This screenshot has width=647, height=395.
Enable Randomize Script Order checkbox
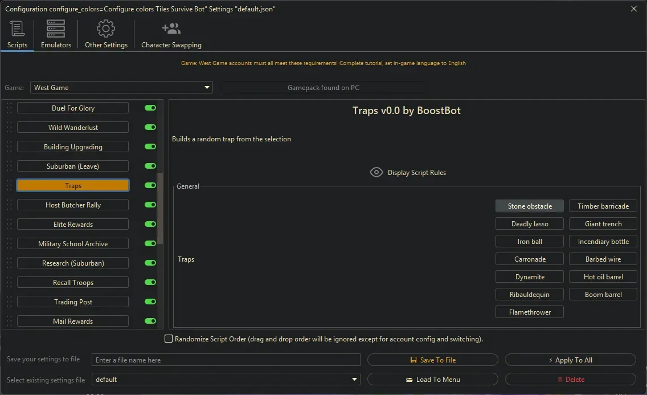(x=169, y=339)
